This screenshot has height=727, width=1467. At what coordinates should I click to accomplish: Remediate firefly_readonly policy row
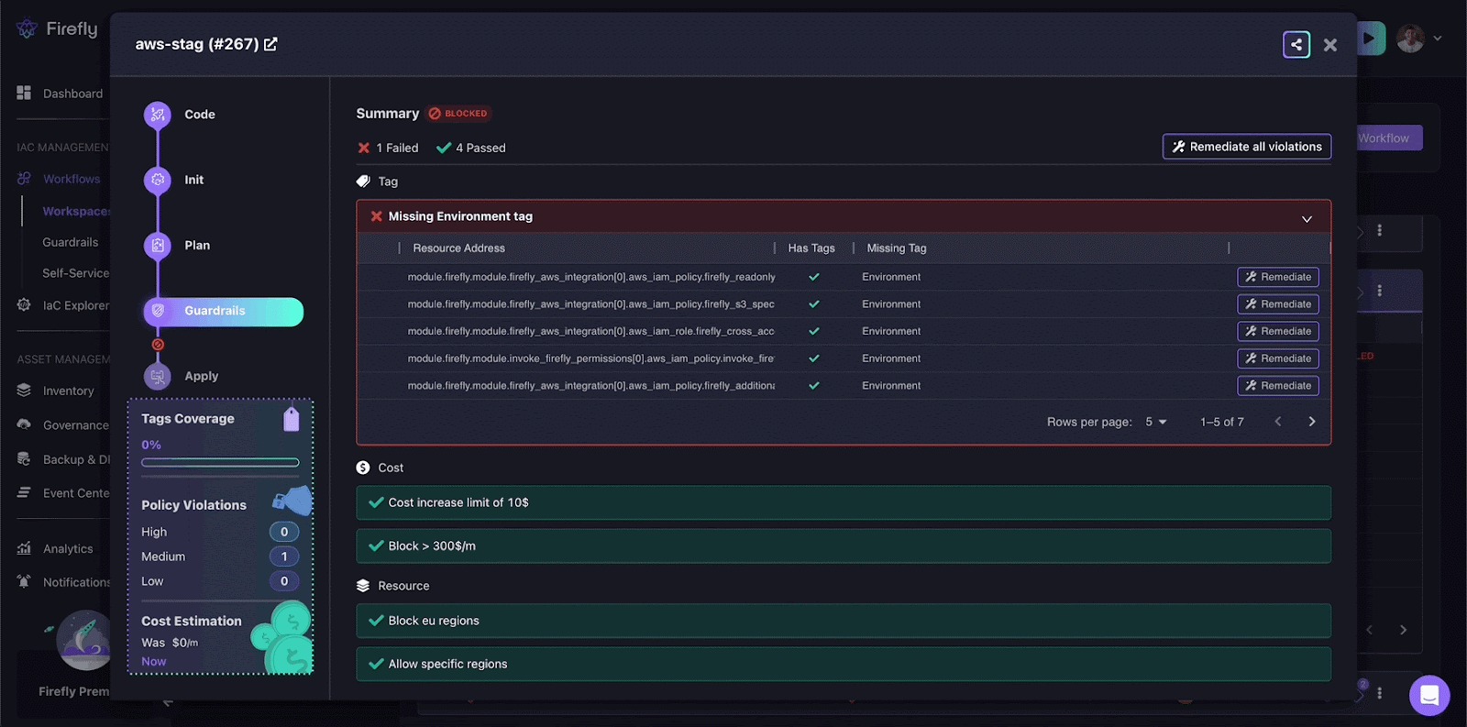click(x=1278, y=277)
